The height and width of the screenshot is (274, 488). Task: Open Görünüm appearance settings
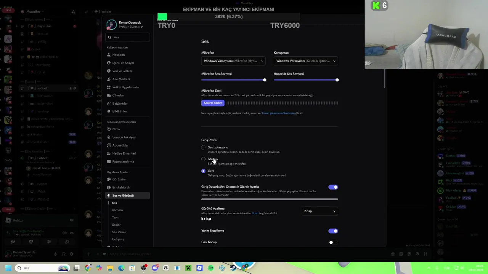click(127, 179)
